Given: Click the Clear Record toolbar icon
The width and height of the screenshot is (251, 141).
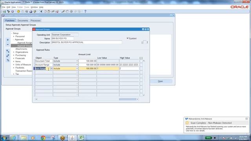Looking at the screenshot, I should click(53, 11).
